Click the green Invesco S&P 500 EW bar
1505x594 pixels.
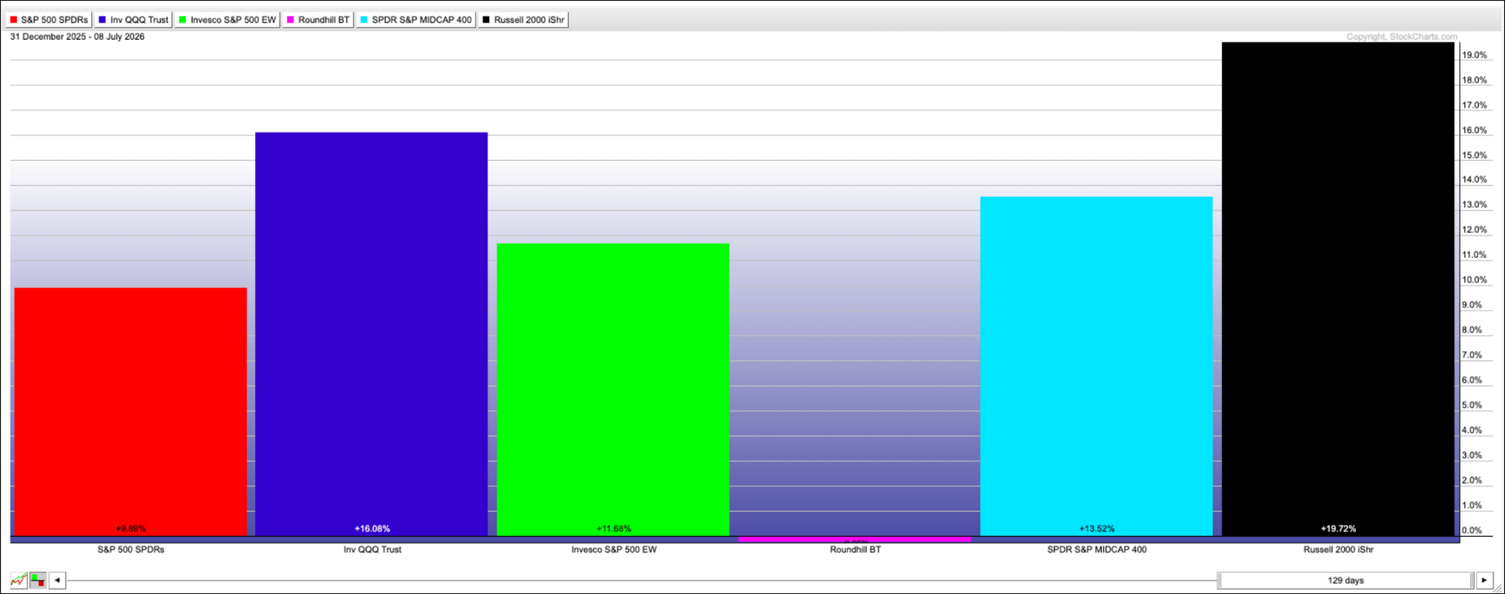[613, 389]
